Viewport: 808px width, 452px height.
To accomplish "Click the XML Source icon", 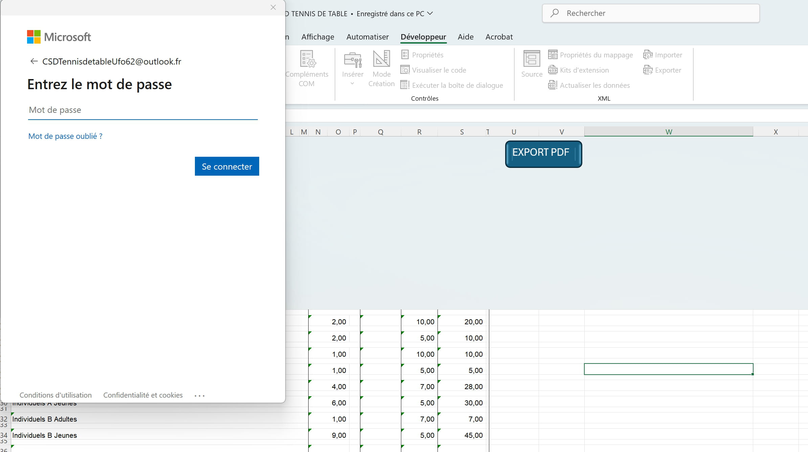I will point(532,59).
